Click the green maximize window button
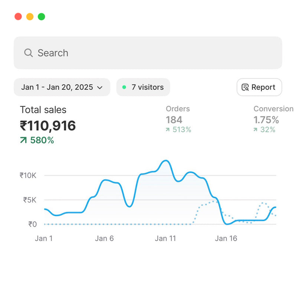297x297 pixels. (x=42, y=17)
